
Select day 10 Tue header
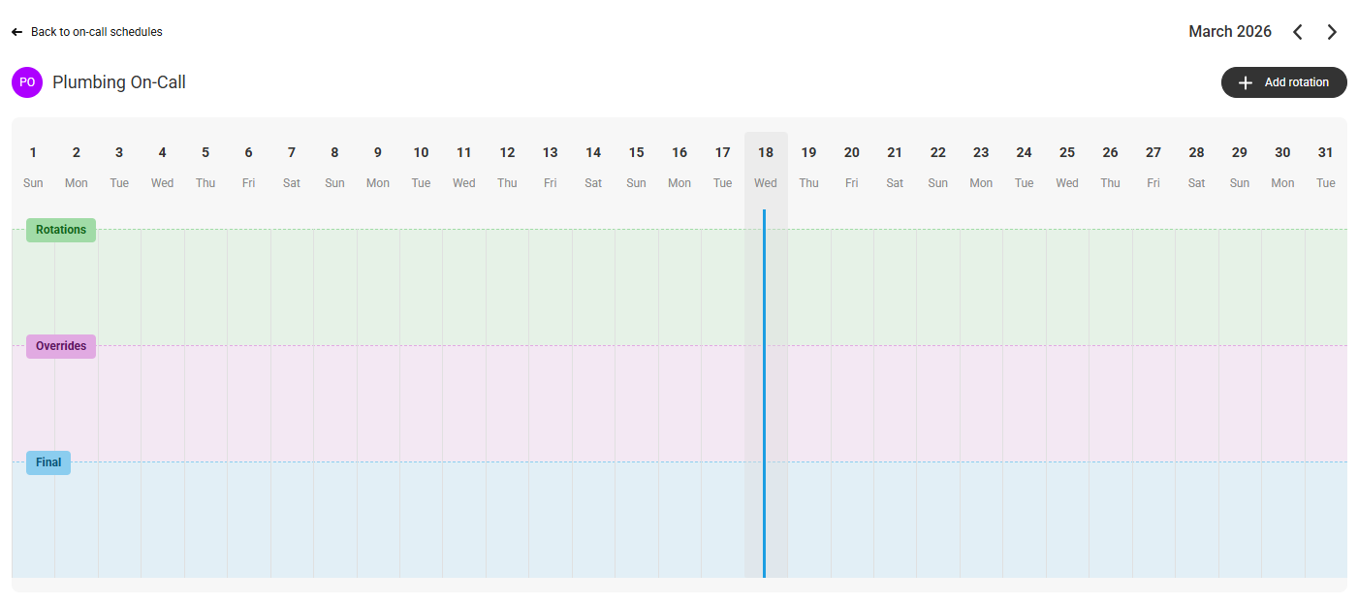tap(421, 167)
